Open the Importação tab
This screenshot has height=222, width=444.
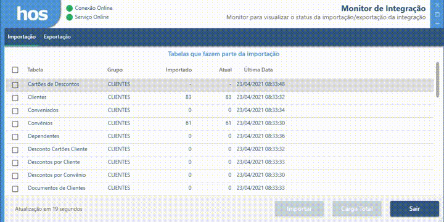click(22, 37)
